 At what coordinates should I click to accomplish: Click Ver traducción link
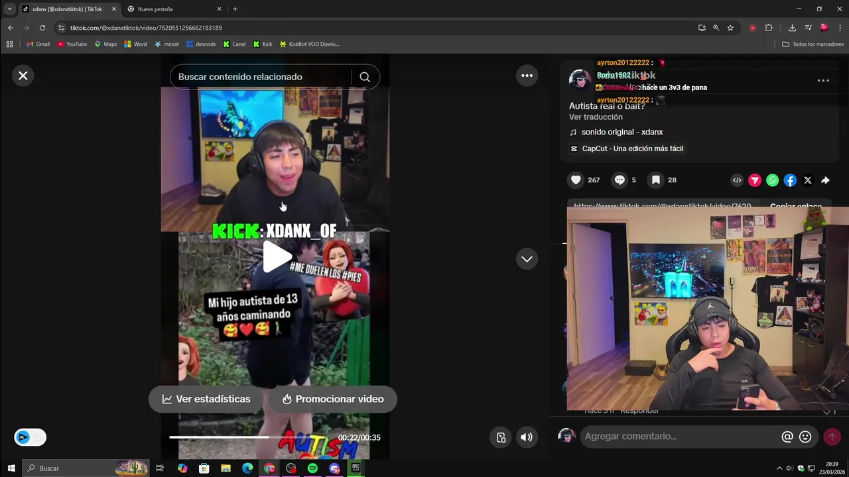click(596, 117)
